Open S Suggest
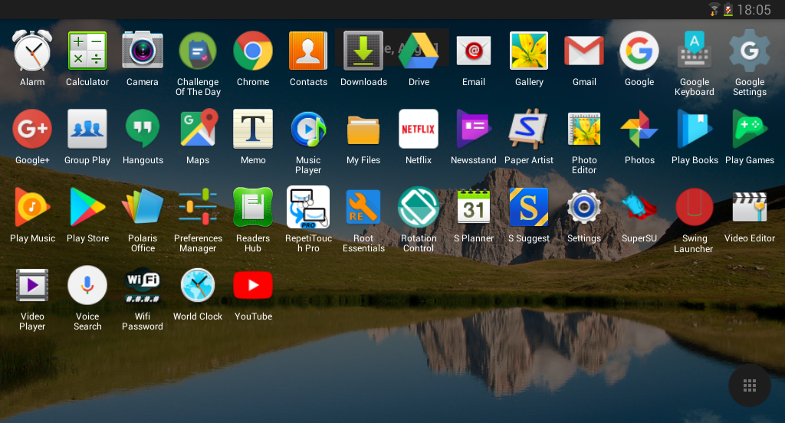785x423 pixels. (x=529, y=207)
